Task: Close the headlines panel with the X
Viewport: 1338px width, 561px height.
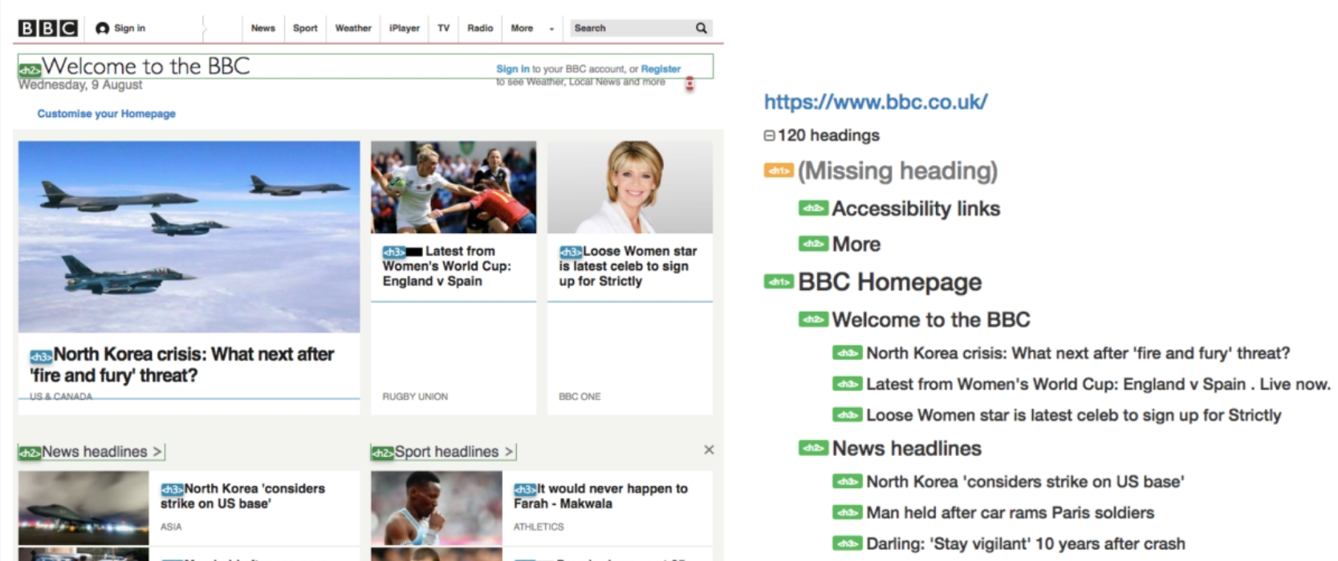Action: tap(709, 450)
